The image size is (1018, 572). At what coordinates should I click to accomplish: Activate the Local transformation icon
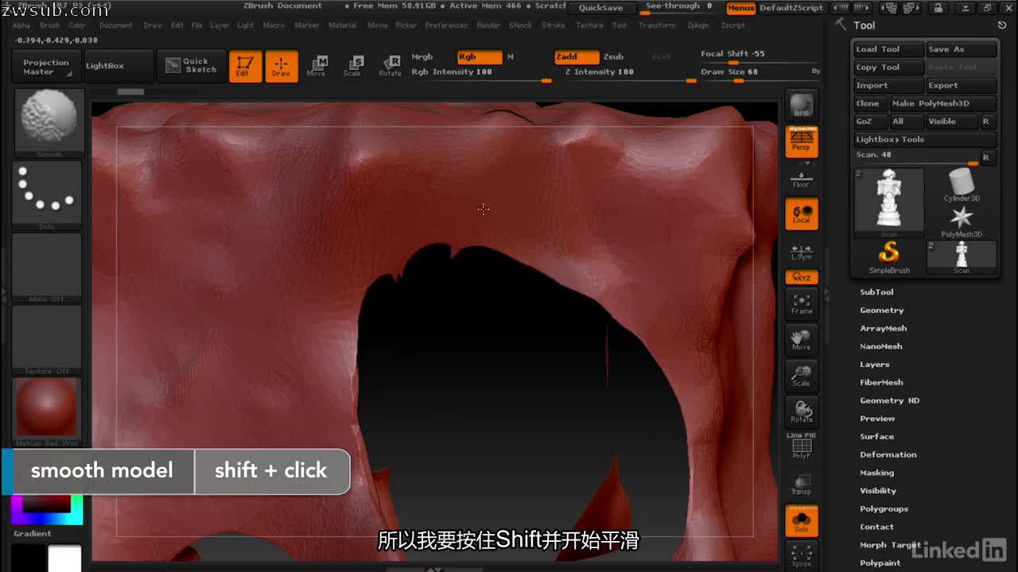(801, 213)
